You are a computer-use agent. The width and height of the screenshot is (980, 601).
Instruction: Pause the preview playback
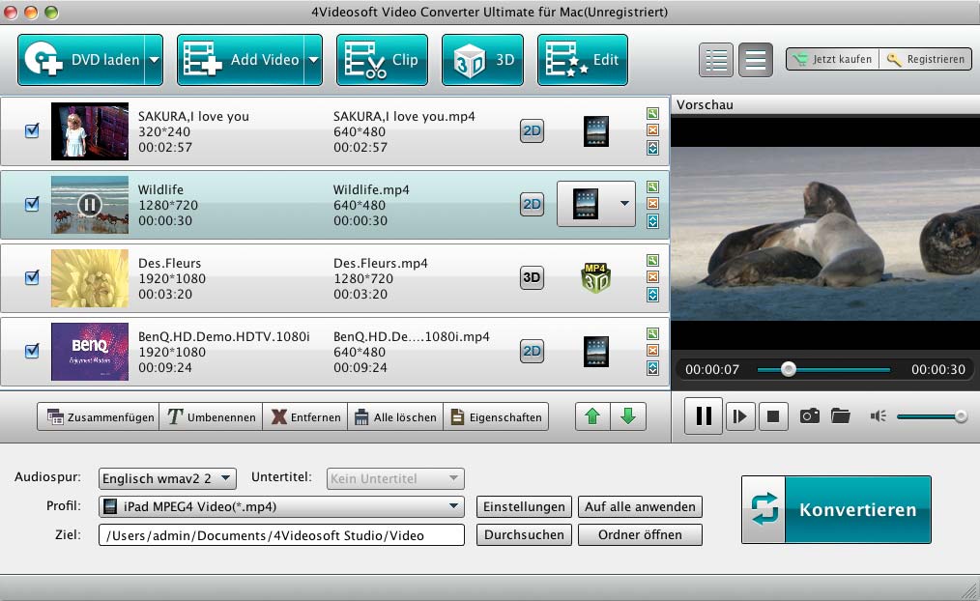[x=704, y=416]
